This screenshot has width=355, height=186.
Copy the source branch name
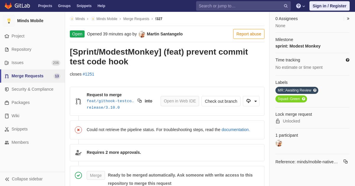pyautogui.click(x=140, y=101)
